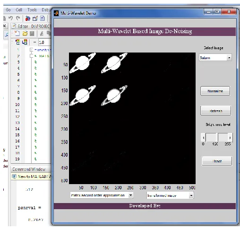
Task: Minimize the Multi-Wavelet Demo window
Action: [208, 12]
